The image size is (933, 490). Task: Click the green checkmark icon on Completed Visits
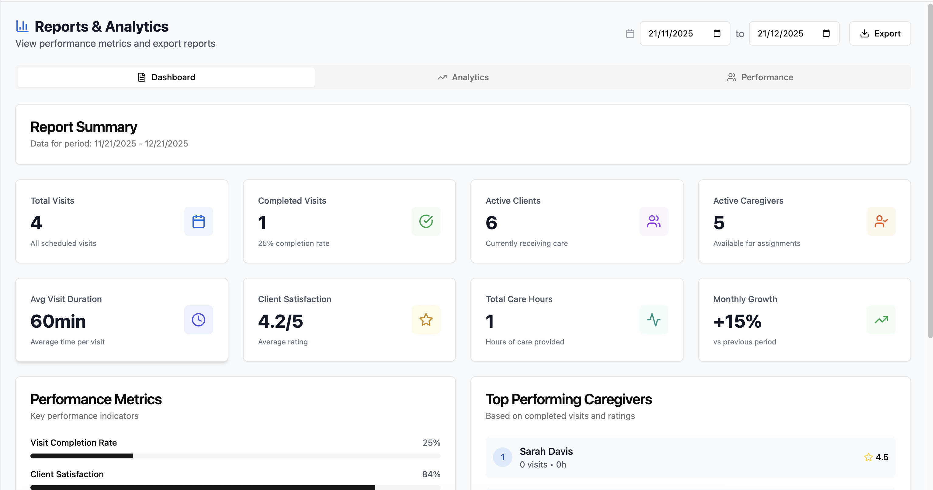click(x=426, y=221)
